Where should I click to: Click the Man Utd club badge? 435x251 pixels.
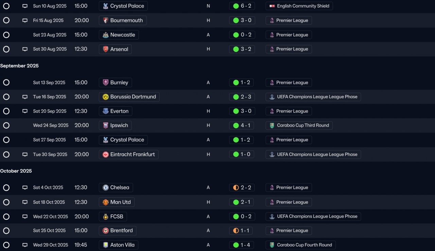pyautogui.click(x=106, y=202)
